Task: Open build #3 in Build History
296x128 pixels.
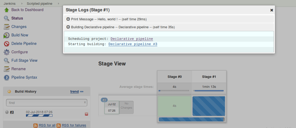Action: (x=12, y=112)
